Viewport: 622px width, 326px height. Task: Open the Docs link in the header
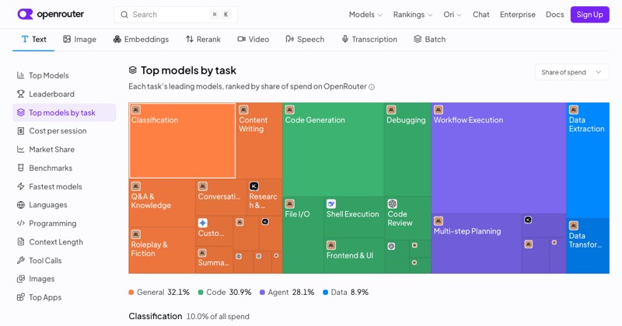[x=554, y=15]
